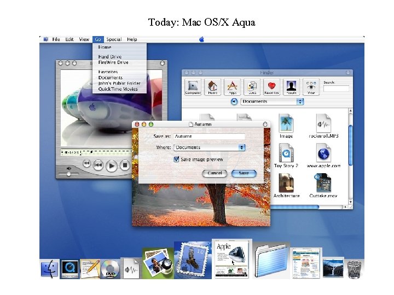Open the blue folder in the Dock

coord(271,261)
